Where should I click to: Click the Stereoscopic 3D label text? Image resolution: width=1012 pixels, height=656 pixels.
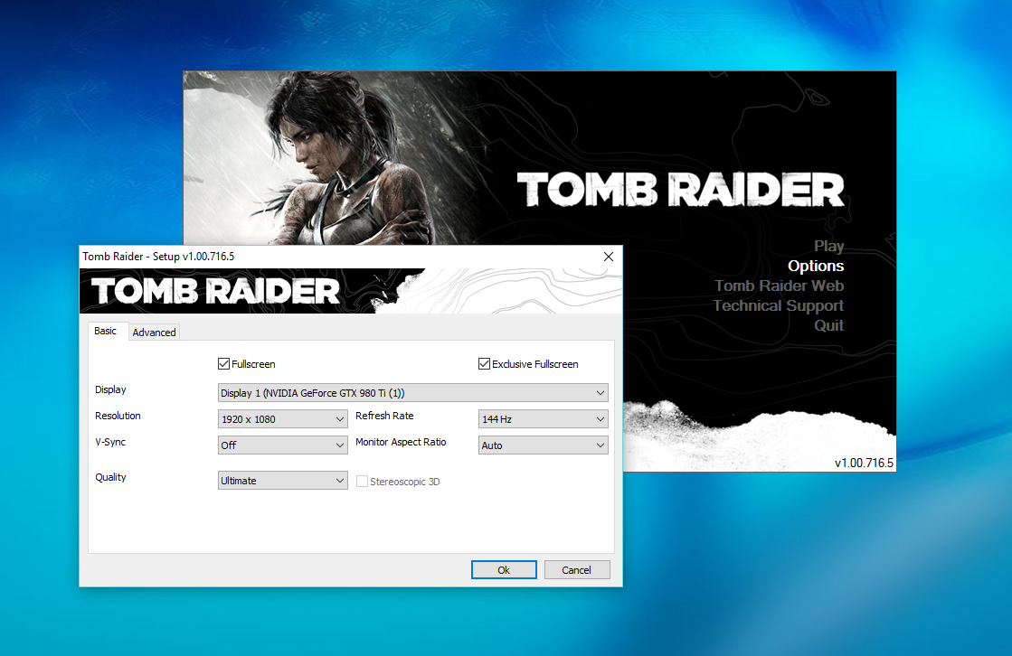pyautogui.click(x=404, y=482)
